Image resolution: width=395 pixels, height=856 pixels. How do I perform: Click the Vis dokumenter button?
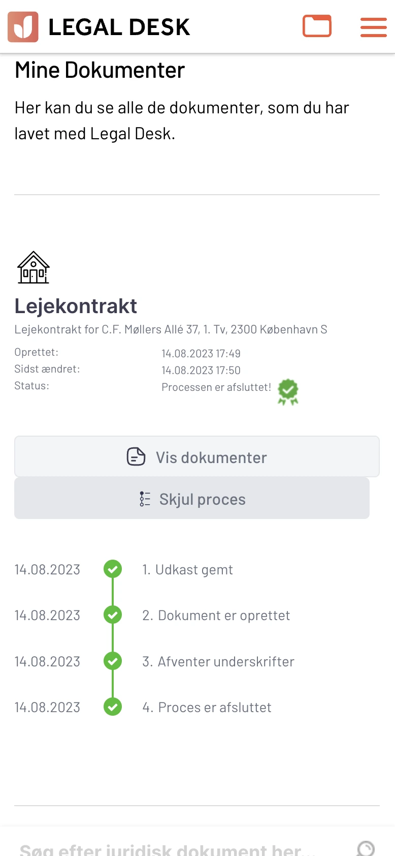197,456
